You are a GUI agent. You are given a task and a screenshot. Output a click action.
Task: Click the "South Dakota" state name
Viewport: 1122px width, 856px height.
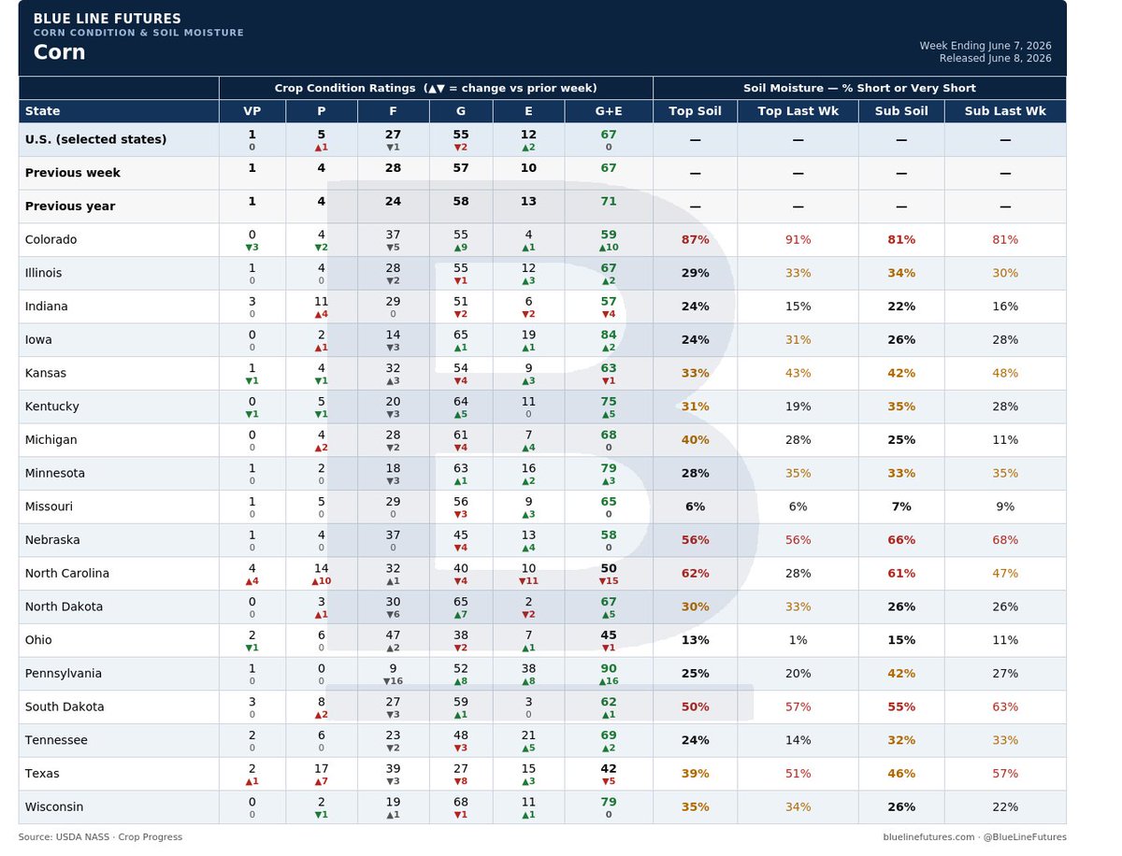tap(65, 706)
